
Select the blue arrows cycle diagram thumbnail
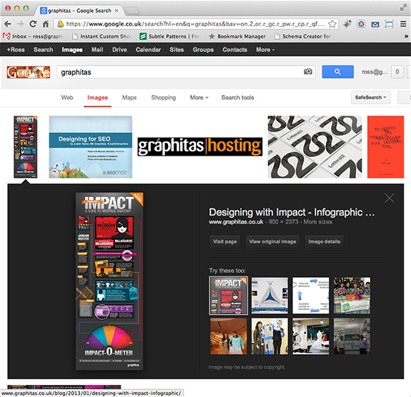pos(311,296)
